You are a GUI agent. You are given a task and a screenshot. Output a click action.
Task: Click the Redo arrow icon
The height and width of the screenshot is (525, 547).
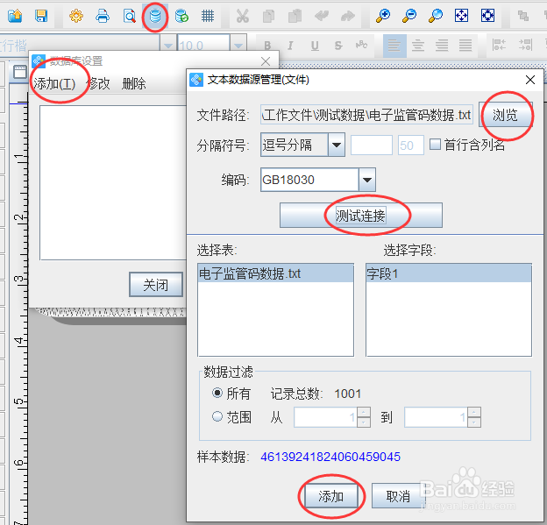348,16
